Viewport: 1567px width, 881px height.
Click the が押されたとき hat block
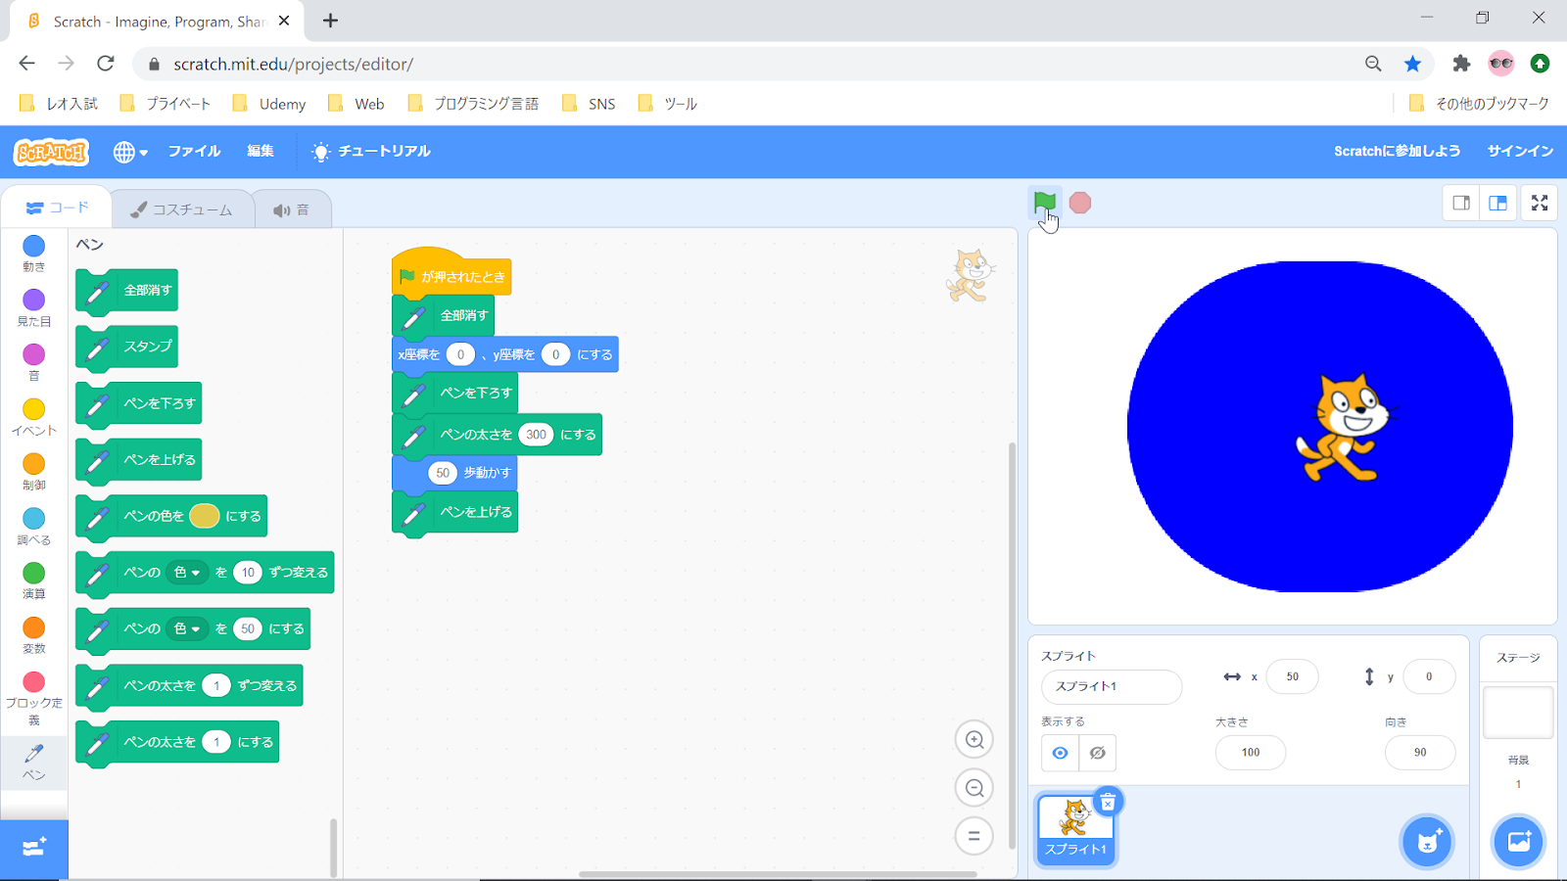451,274
